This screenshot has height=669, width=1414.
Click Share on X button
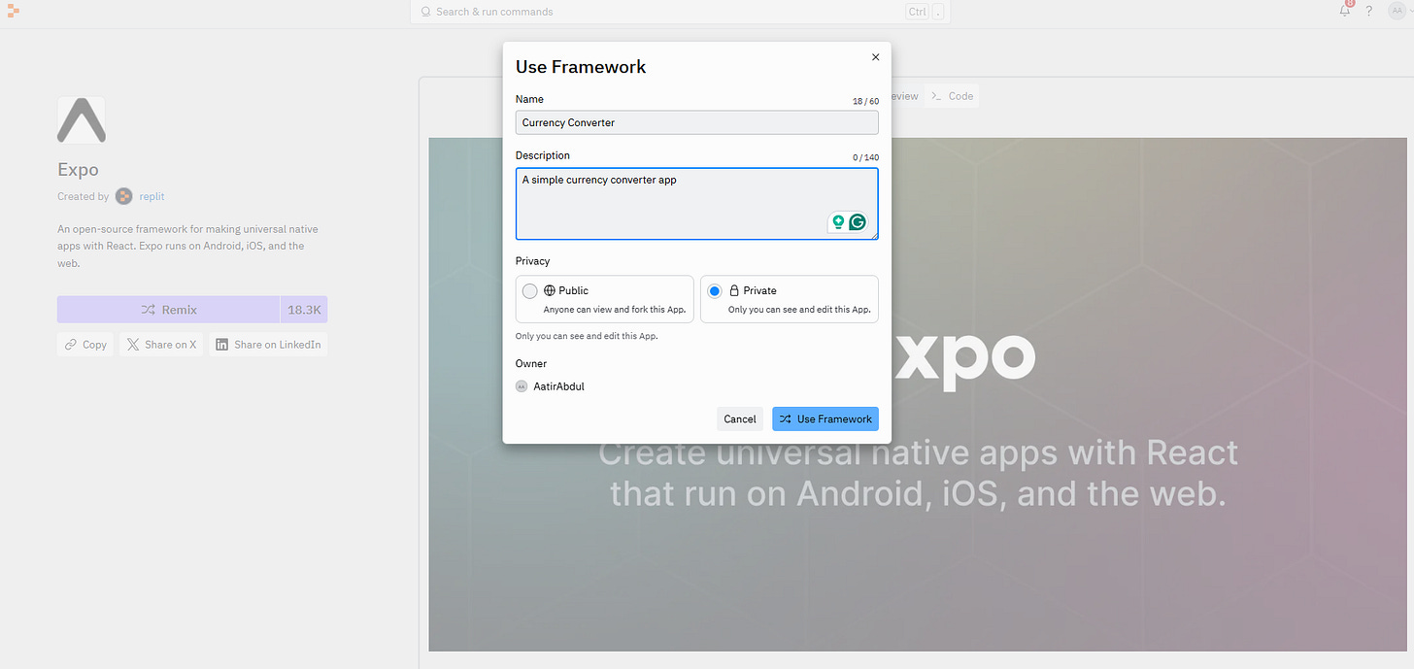161,345
